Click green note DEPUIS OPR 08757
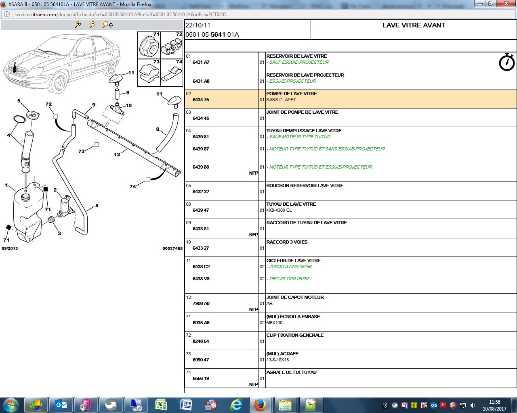517x413 pixels. (x=288, y=279)
